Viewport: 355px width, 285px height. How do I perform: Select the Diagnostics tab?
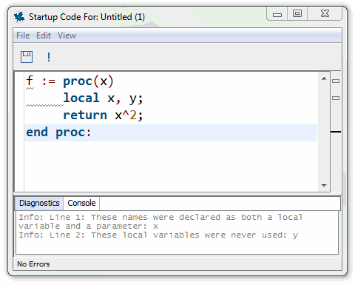(39, 203)
